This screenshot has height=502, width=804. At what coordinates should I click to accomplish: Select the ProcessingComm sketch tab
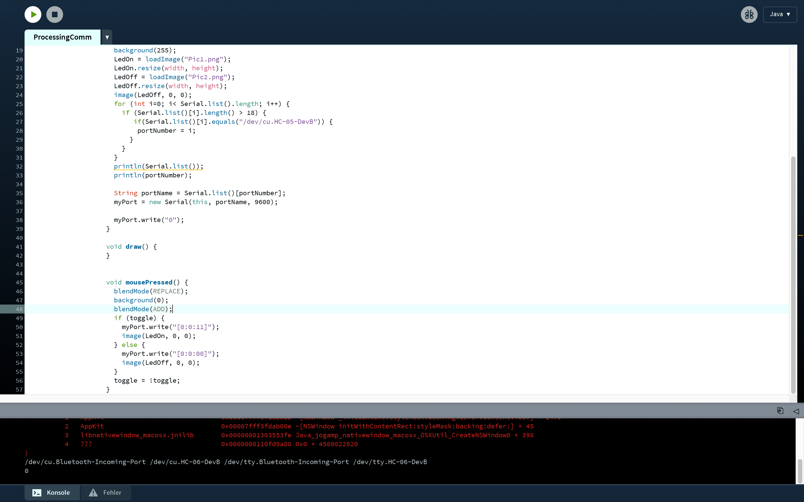tap(63, 37)
